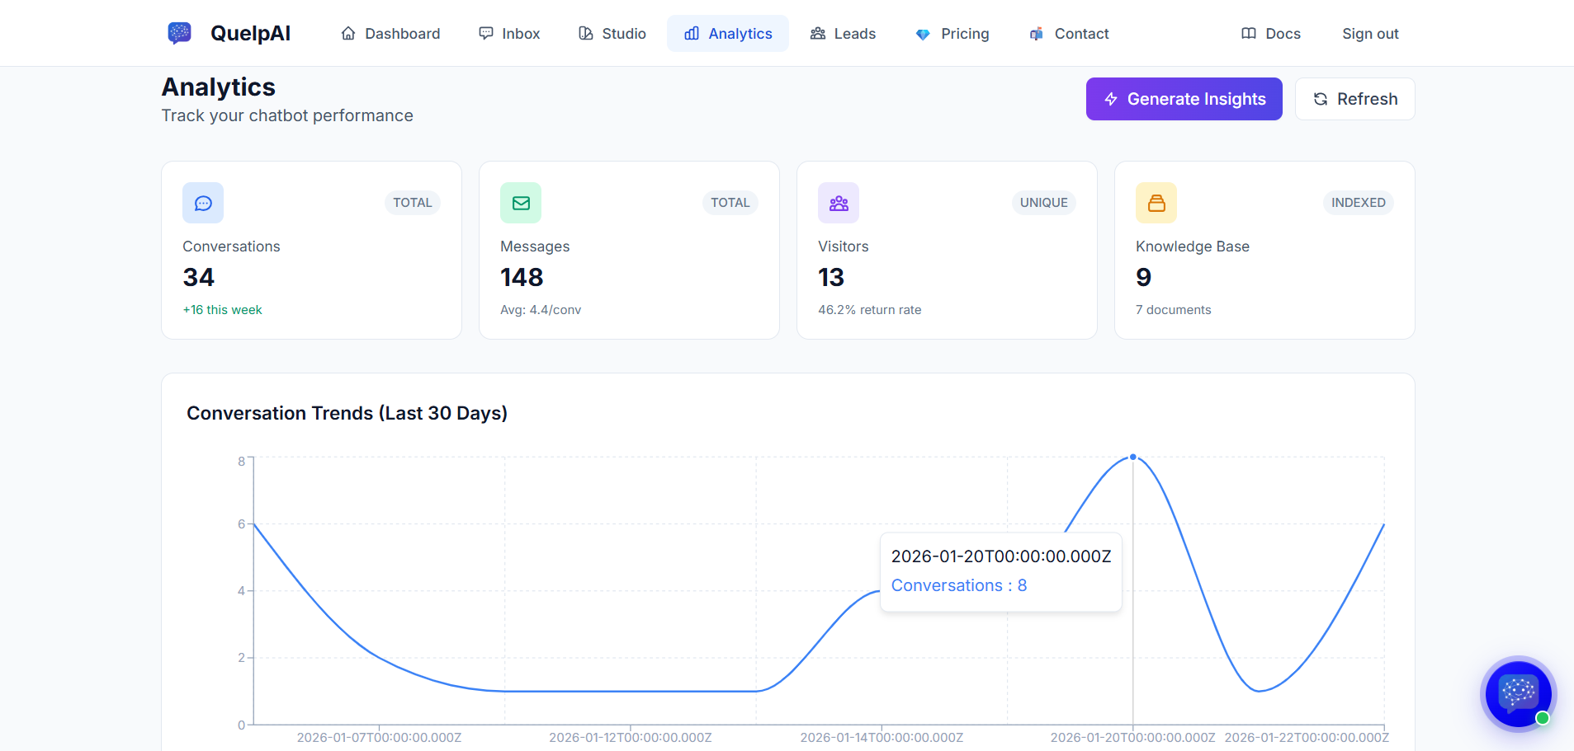
Task: Click the TOTAL badge on Conversations card
Action: pos(413,203)
